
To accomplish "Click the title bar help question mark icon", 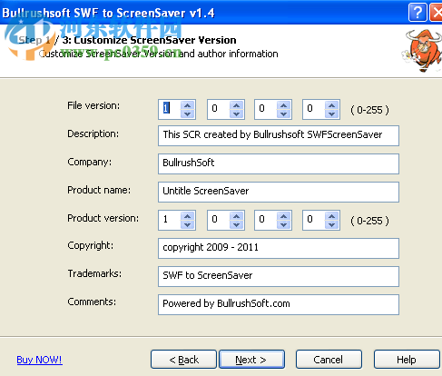I will tap(417, 13).
